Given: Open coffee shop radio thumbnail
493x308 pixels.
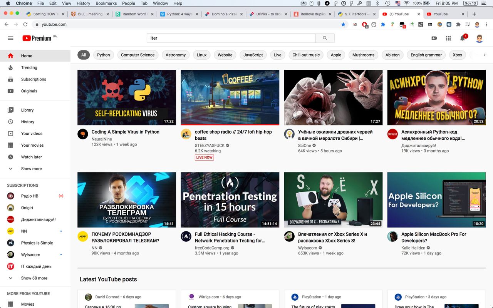Looking at the screenshot, I should (230, 97).
